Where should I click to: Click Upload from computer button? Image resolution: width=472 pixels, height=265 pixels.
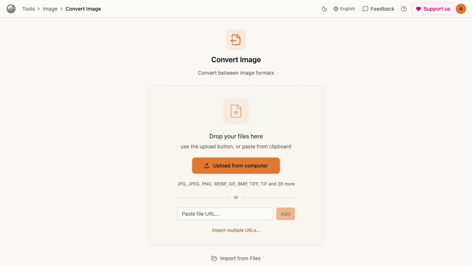[236, 166]
